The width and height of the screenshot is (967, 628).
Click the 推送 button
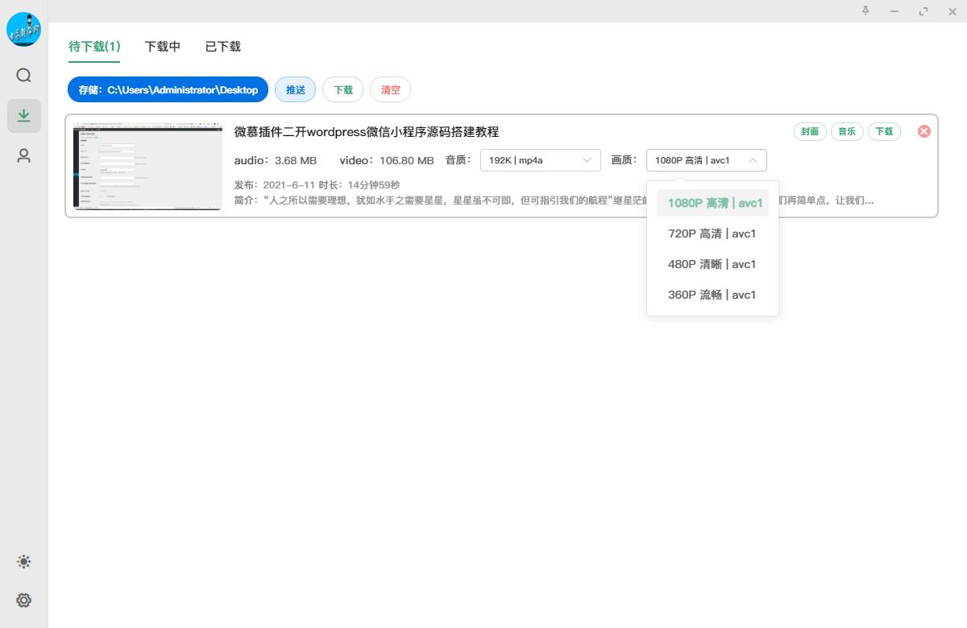[296, 90]
